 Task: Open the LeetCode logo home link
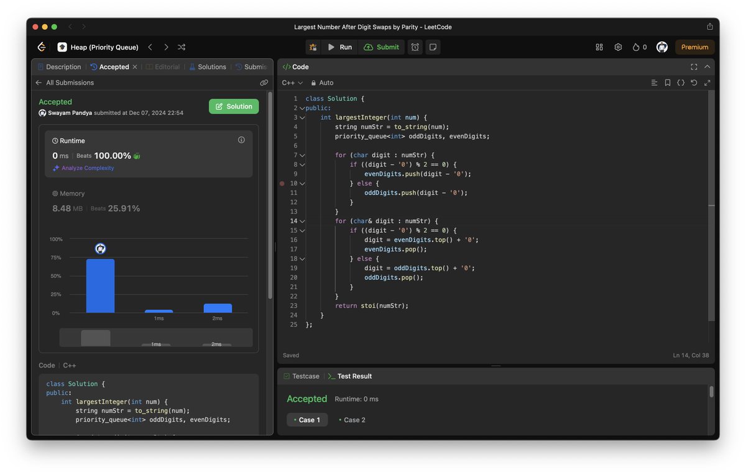click(41, 47)
